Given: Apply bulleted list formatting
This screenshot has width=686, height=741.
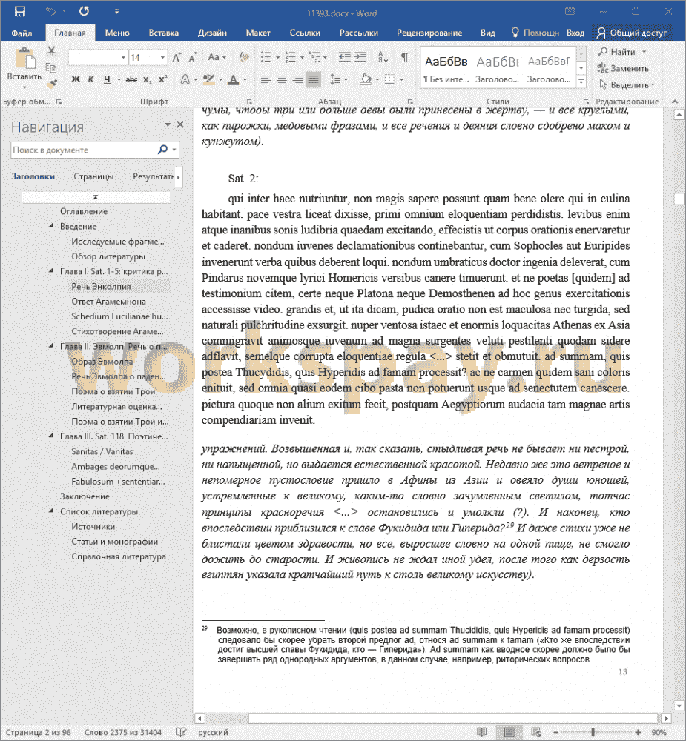Looking at the screenshot, I should tap(266, 58).
